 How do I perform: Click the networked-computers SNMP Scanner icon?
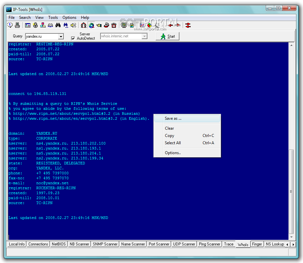(43, 25)
